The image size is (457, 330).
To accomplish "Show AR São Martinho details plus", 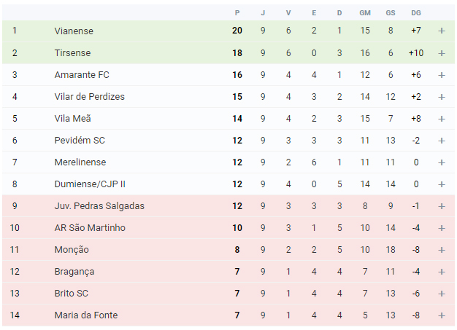I will pos(442,228).
